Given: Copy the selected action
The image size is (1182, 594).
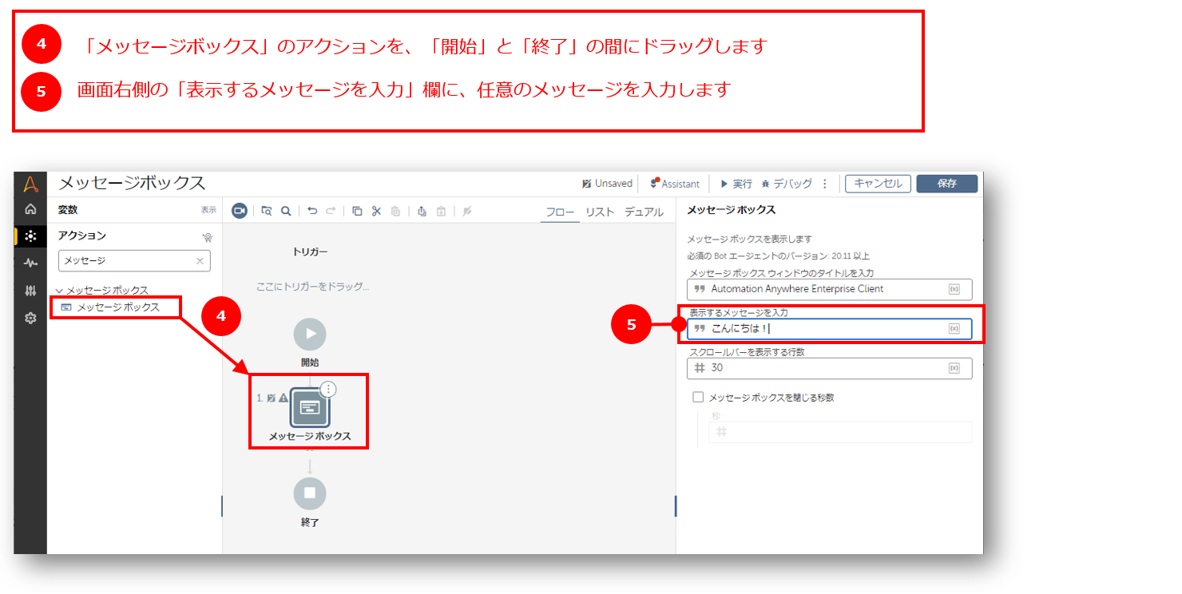Looking at the screenshot, I should (357, 211).
